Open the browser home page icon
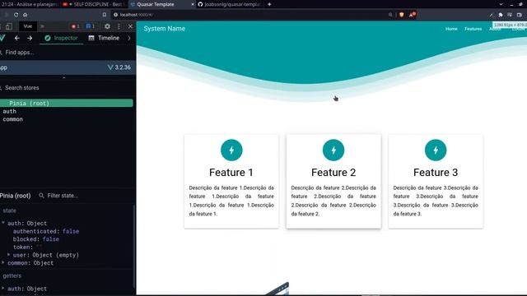Screen dimensions: 527x296 tap(26, 15)
